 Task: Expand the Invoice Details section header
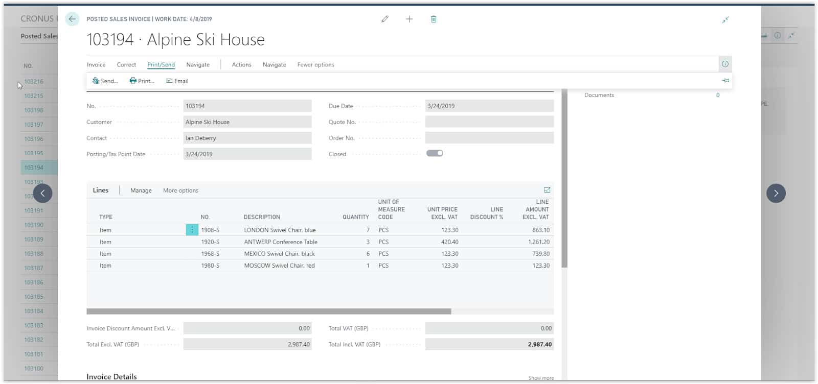point(111,377)
